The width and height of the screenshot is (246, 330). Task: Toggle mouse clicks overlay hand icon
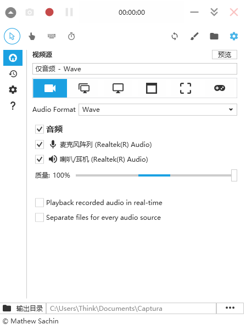[32, 36]
